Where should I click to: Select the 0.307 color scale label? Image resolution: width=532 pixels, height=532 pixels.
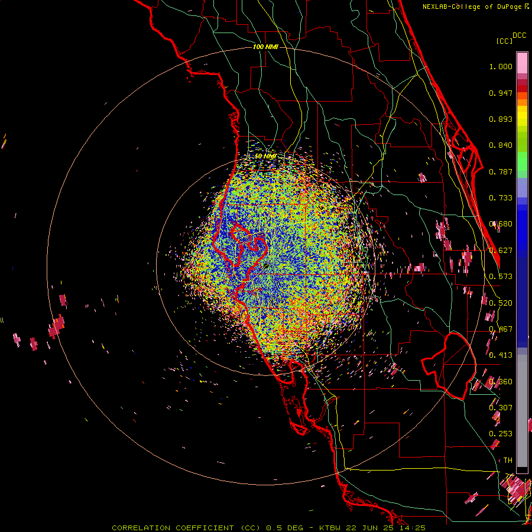[501, 407]
